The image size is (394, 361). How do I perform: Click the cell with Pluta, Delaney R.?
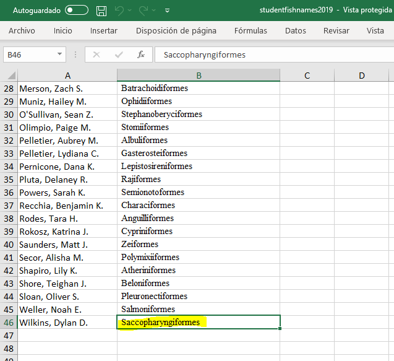[x=67, y=180]
